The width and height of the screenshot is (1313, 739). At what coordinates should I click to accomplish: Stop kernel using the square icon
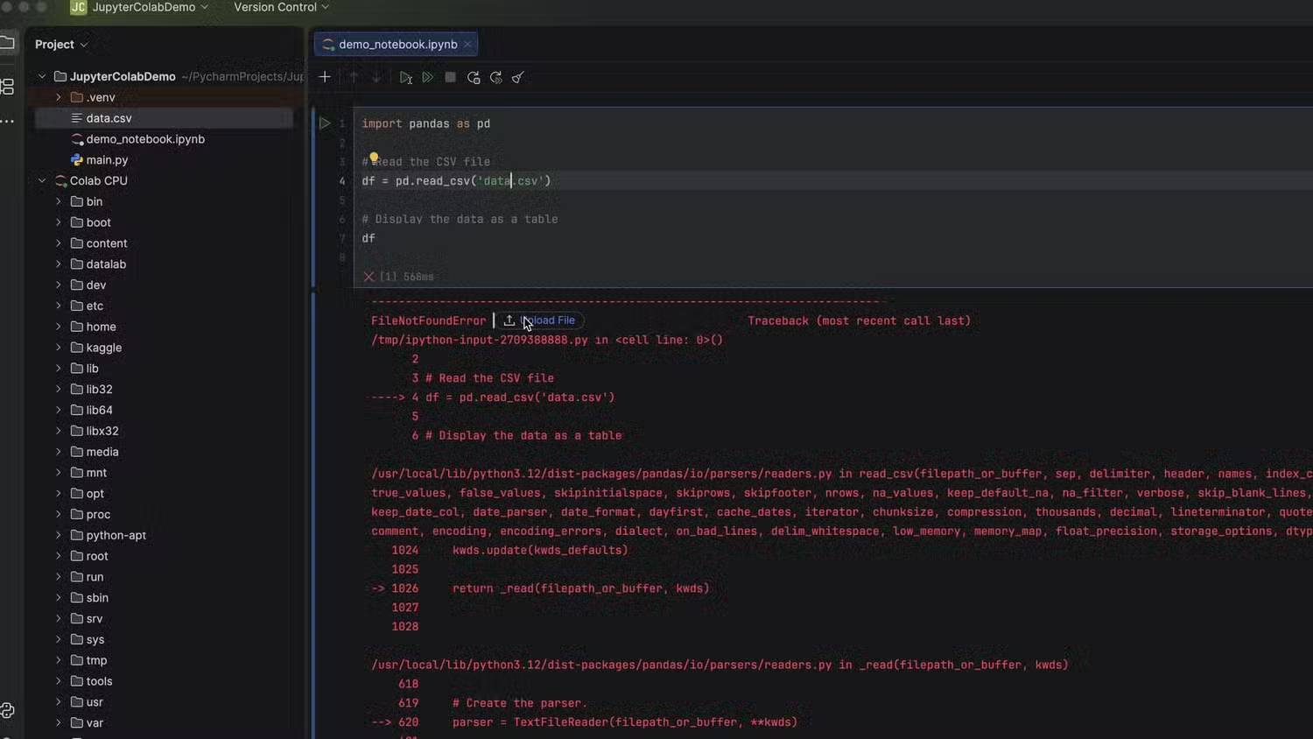click(450, 77)
